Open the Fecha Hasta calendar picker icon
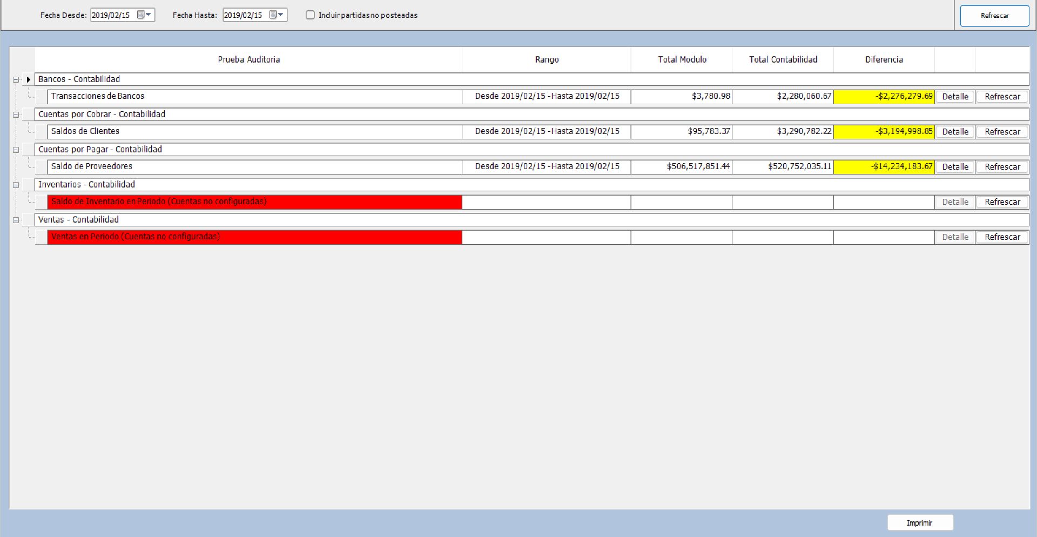 pos(273,15)
